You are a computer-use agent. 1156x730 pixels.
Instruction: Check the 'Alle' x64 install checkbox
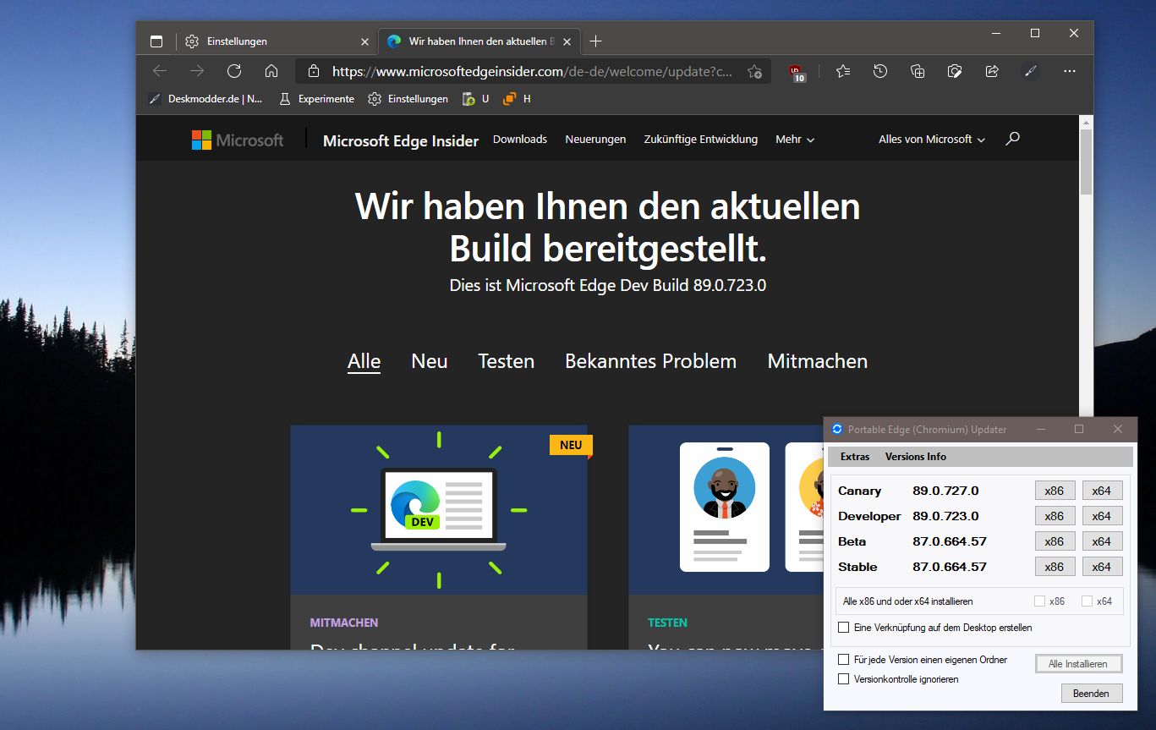tap(1088, 601)
